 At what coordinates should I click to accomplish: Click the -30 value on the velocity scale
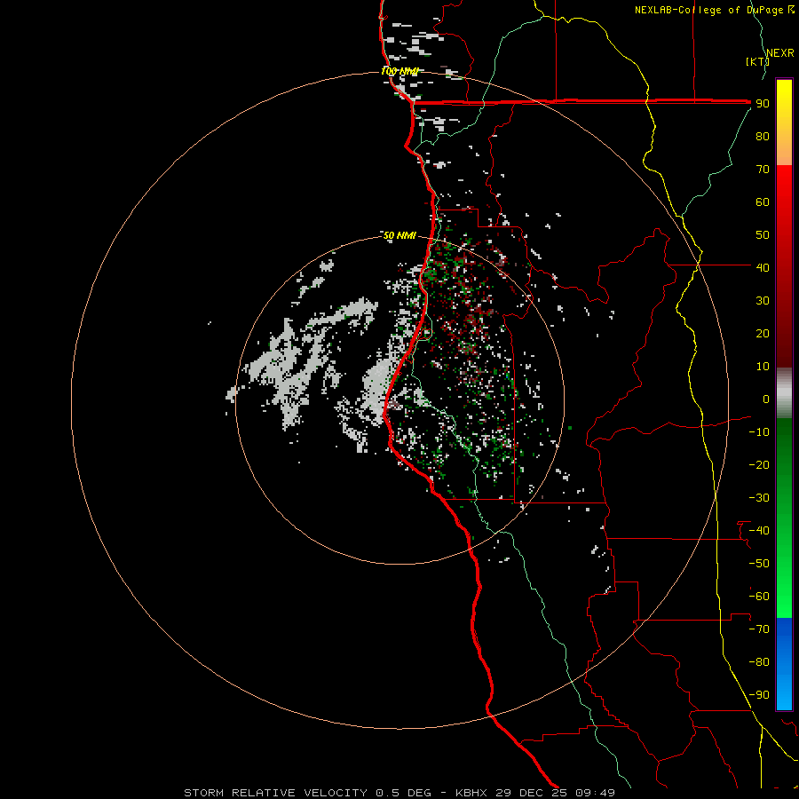point(759,498)
